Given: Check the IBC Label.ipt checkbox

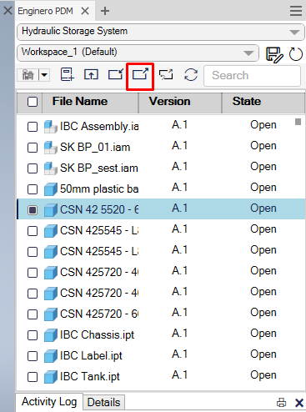Looking at the screenshot, I should 33,356.
